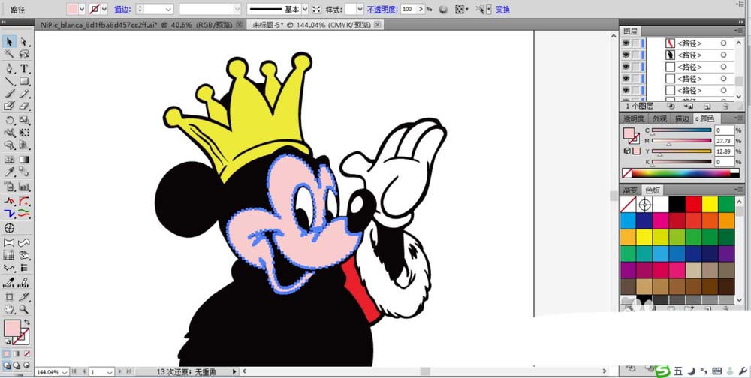Click target circle of red-thumbnail path

pos(724,43)
